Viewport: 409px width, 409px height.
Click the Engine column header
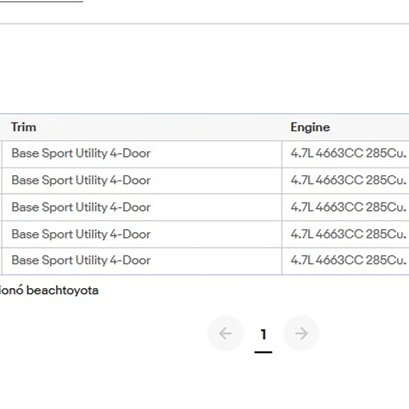[x=345, y=127]
